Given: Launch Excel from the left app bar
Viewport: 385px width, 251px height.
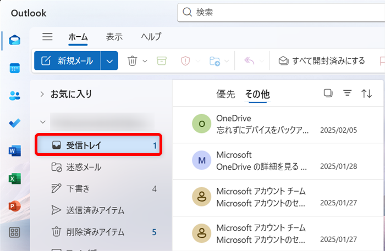Looking at the screenshot, I should point(15,179).
